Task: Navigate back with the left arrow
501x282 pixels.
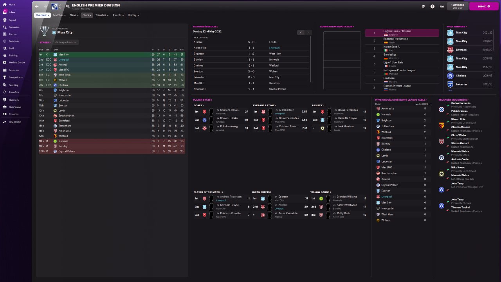Action: click(x=37, y=6)
